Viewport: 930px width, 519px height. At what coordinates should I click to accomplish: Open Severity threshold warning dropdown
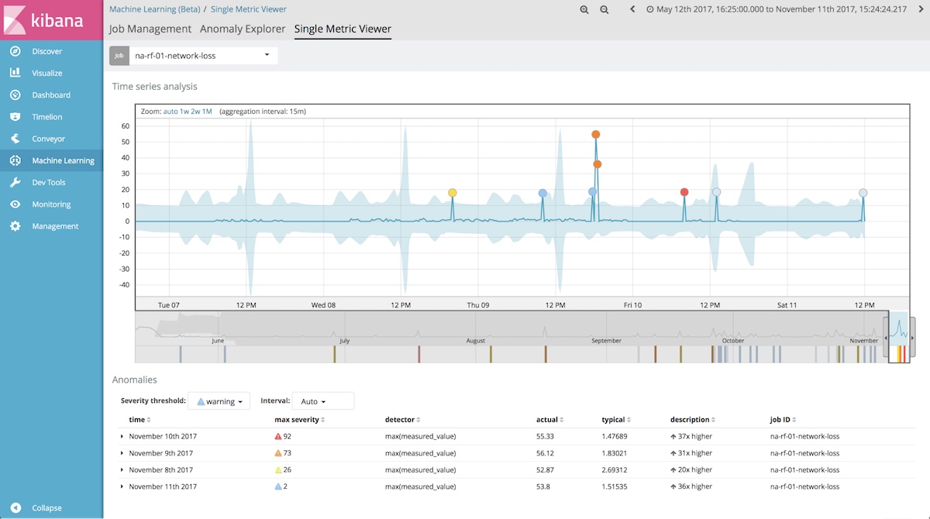pyautogui.click(x=219, y=401)
